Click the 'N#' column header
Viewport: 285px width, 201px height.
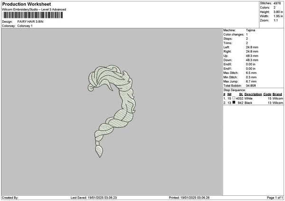229,94
